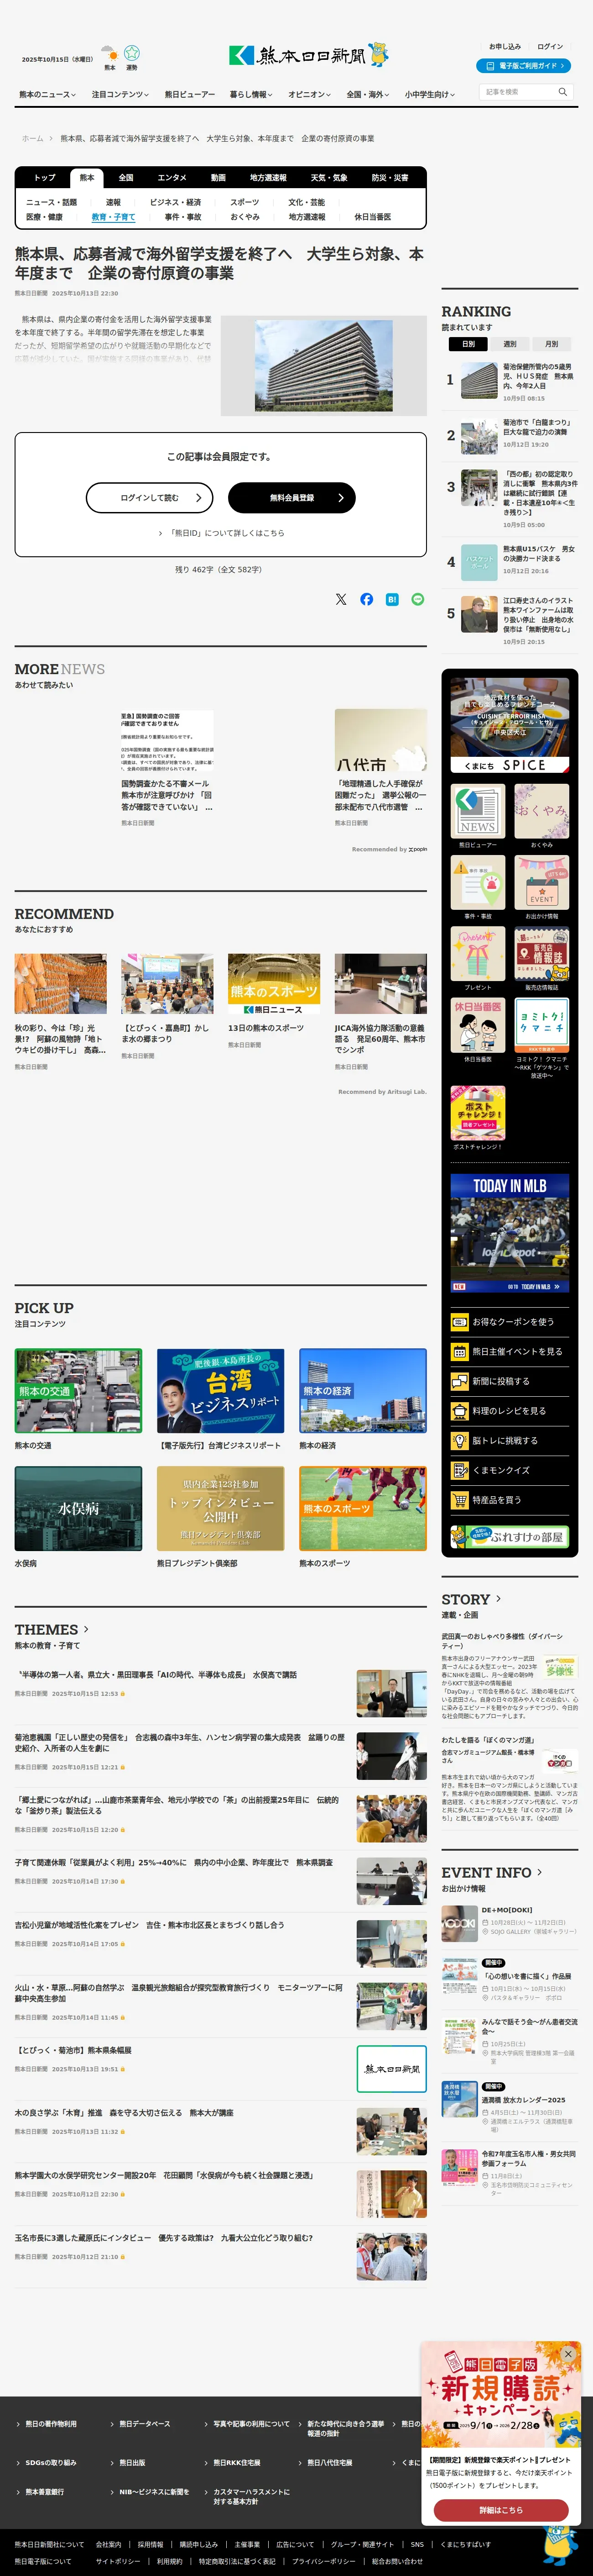Open Kumamoto weather icon in header
This screenshot has width=593, height=2576.
[109, 54]
